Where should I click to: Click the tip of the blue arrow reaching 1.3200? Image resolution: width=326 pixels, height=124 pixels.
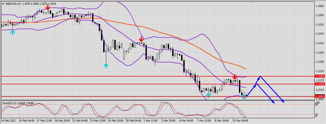coord(260,76)
